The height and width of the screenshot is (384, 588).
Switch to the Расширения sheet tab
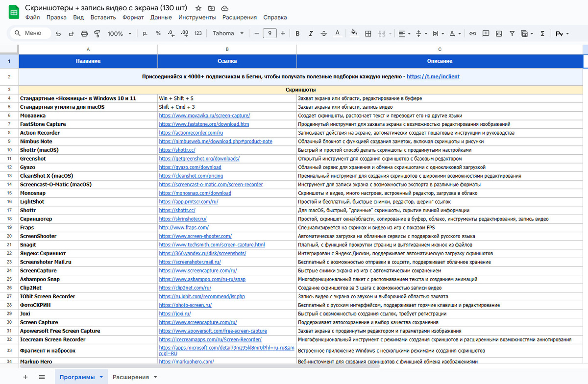(x=131, y=377)
